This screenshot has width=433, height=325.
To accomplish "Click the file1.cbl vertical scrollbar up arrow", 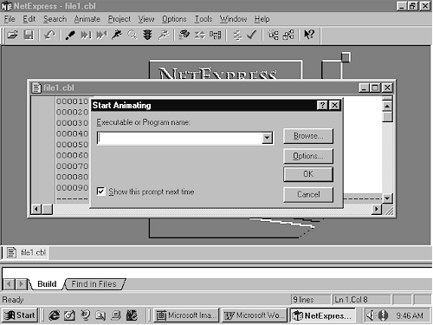I will point(387,106).
